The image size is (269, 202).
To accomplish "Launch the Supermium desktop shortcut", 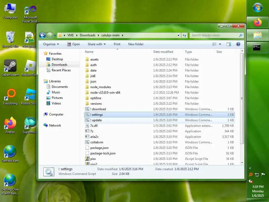I will tap(29, 125).
